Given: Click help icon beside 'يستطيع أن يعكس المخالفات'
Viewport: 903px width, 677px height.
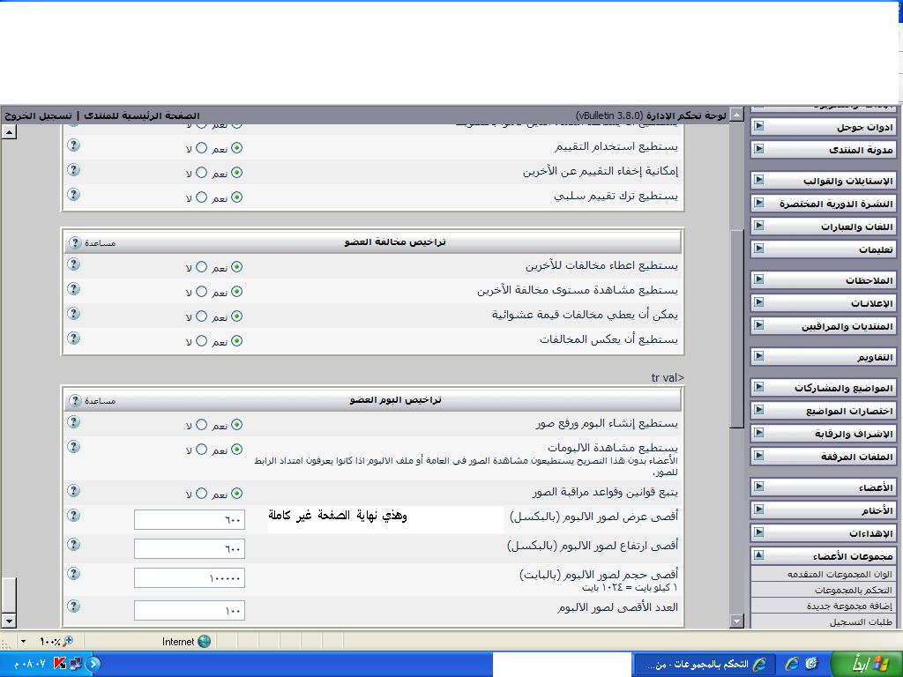Looking at the screenshot, I should 74,338.
